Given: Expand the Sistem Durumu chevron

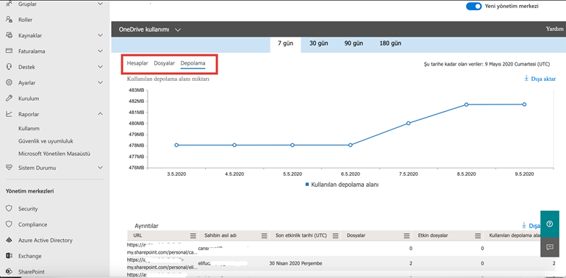Looking at the screenshot, I should 101,168.
